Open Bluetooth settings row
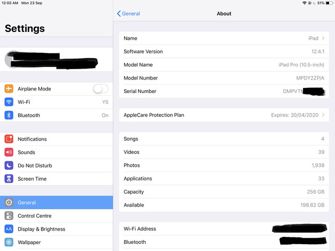The width and height of the screenshot is (335, 251). click(x=57, y=115)
